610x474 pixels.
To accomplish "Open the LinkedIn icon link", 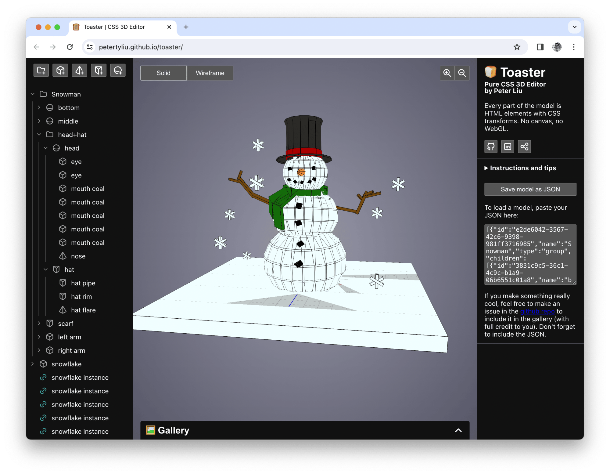I will pos(508,147).
